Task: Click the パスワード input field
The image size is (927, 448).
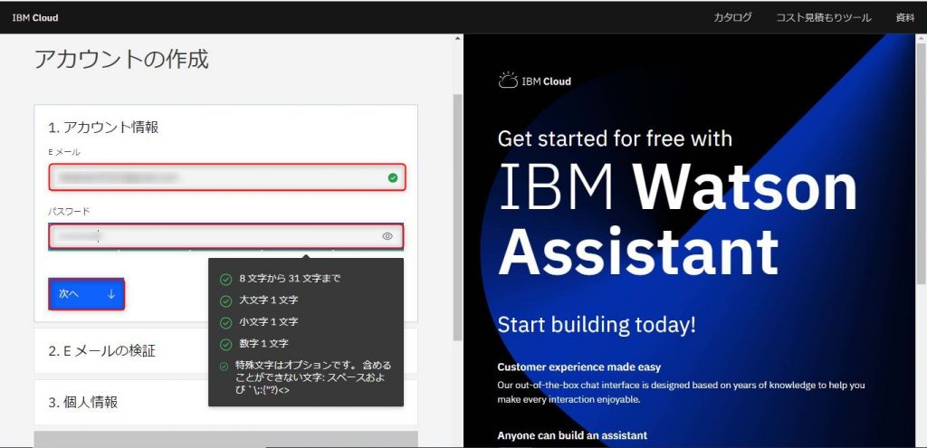Action: (226, 236)
